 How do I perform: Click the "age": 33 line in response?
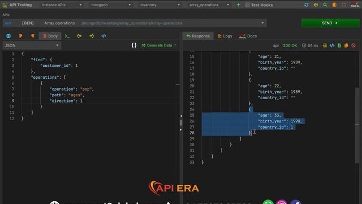point(269,116)
